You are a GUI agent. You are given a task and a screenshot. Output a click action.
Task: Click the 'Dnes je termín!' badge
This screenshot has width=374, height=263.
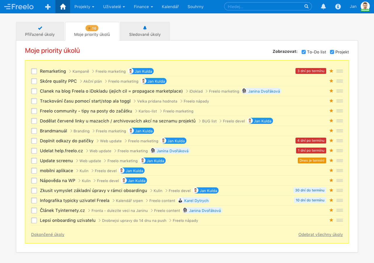click(x=312, y=160)
